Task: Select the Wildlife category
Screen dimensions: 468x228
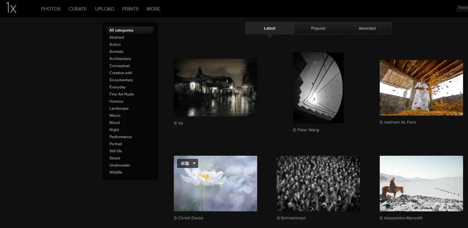Action: tap(116, 172)
